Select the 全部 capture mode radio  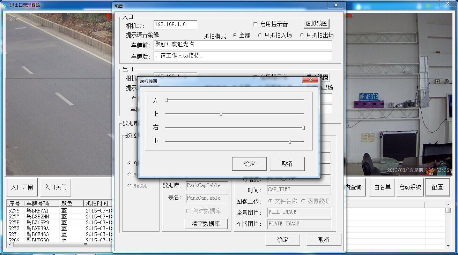tap(235, 35)
